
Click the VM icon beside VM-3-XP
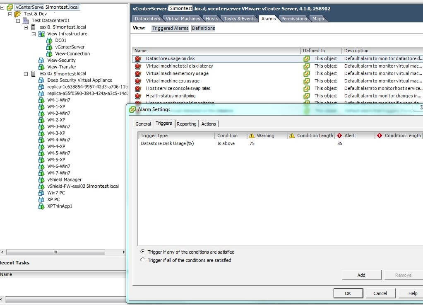pos(41,133)
